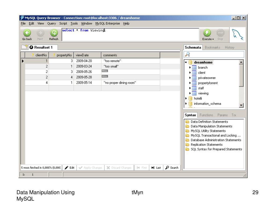
Task: Click the hotelli database icon
Action: click(x=190, y=98)
